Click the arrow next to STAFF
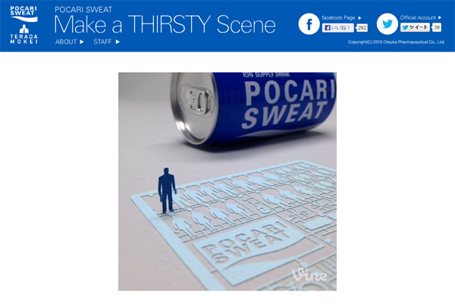The image size is (455, 308). tap(118, 42)
